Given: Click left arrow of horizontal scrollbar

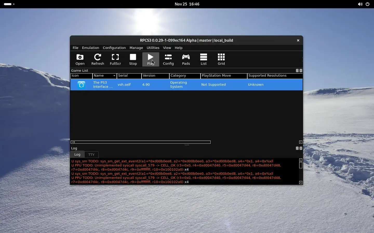Looking at the screenshot, I should point(72,142).
